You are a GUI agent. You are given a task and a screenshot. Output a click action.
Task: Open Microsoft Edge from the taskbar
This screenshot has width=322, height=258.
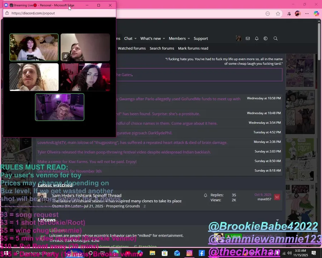click(116, 253)
